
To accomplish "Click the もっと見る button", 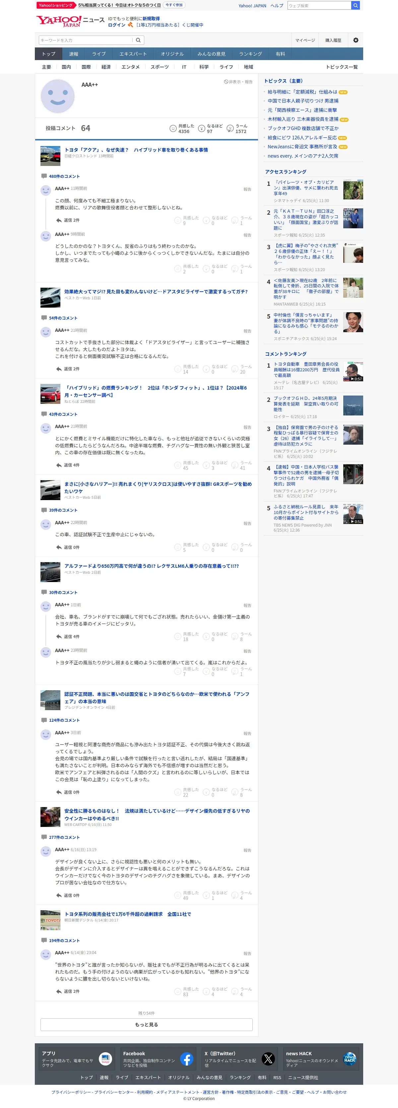I will 146,1025.
